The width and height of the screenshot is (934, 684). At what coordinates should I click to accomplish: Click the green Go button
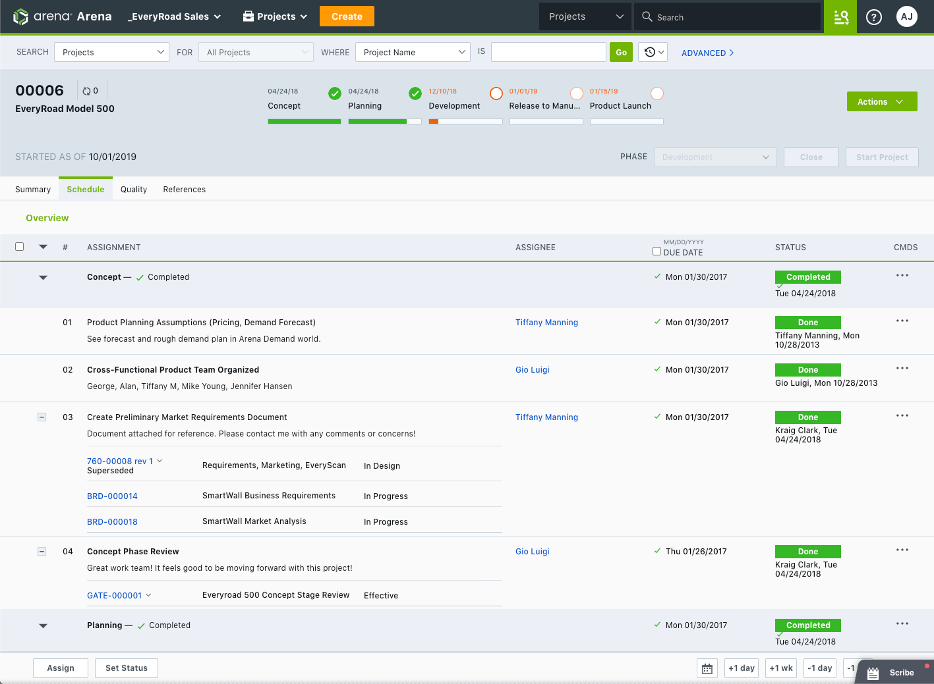click(621, 52)
